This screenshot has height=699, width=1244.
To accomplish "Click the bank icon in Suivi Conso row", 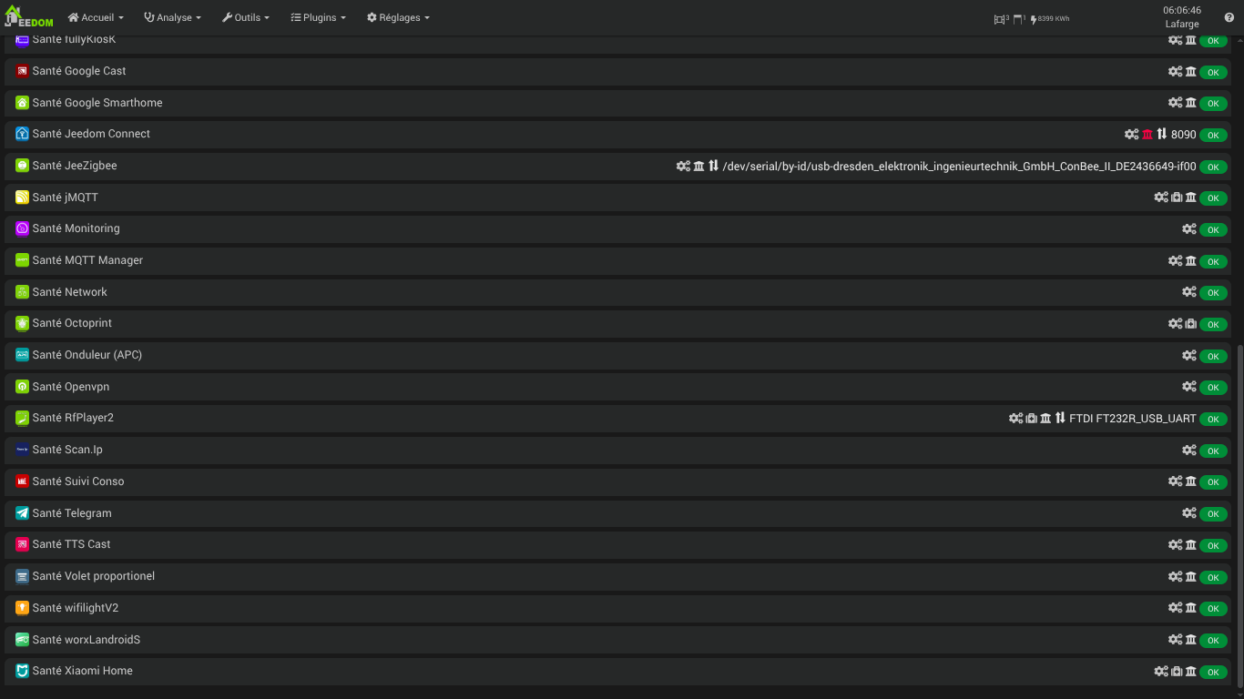I will (1191, 481).
